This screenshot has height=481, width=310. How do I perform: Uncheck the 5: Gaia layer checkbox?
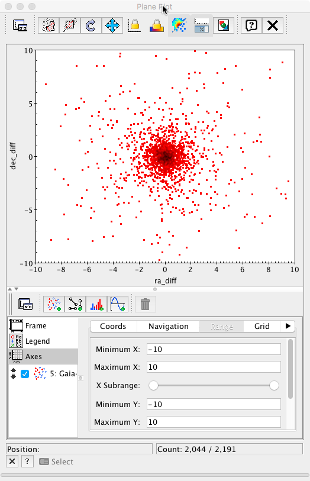click(x=25, y=374)
